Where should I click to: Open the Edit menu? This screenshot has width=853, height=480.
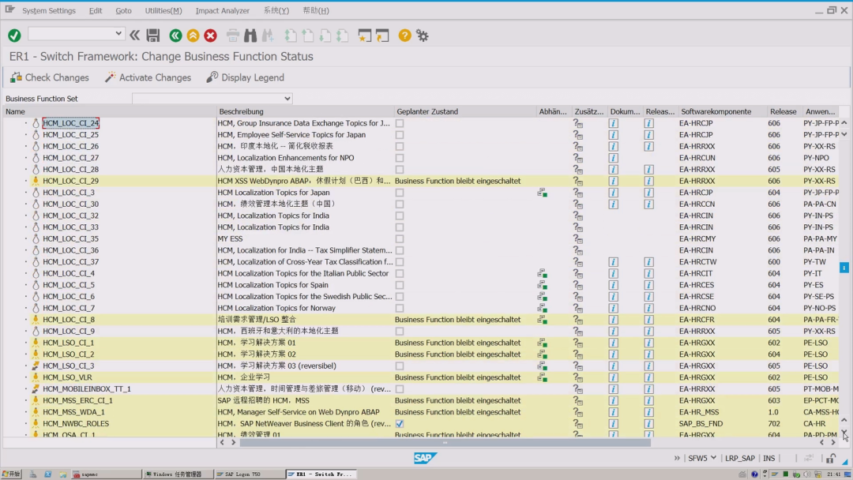point(96,10)
